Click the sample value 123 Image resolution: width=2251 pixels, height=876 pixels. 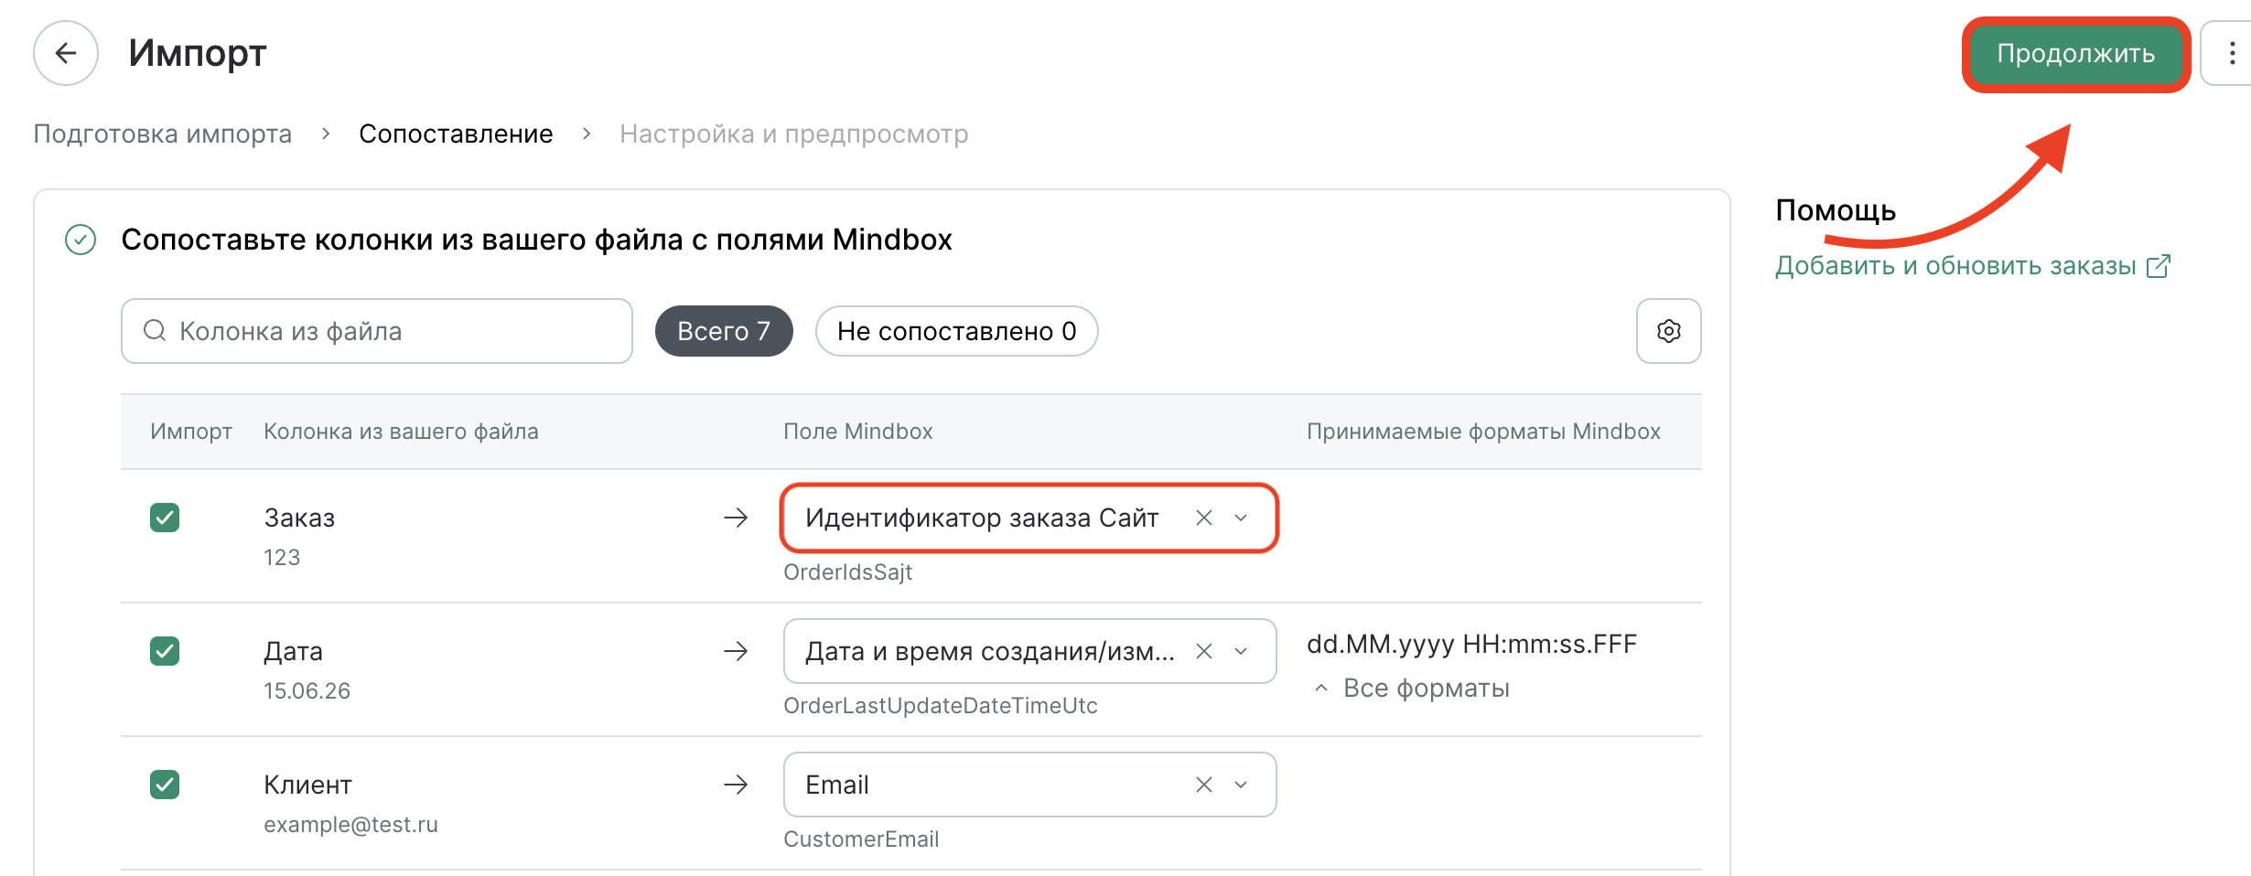point(282,558)
